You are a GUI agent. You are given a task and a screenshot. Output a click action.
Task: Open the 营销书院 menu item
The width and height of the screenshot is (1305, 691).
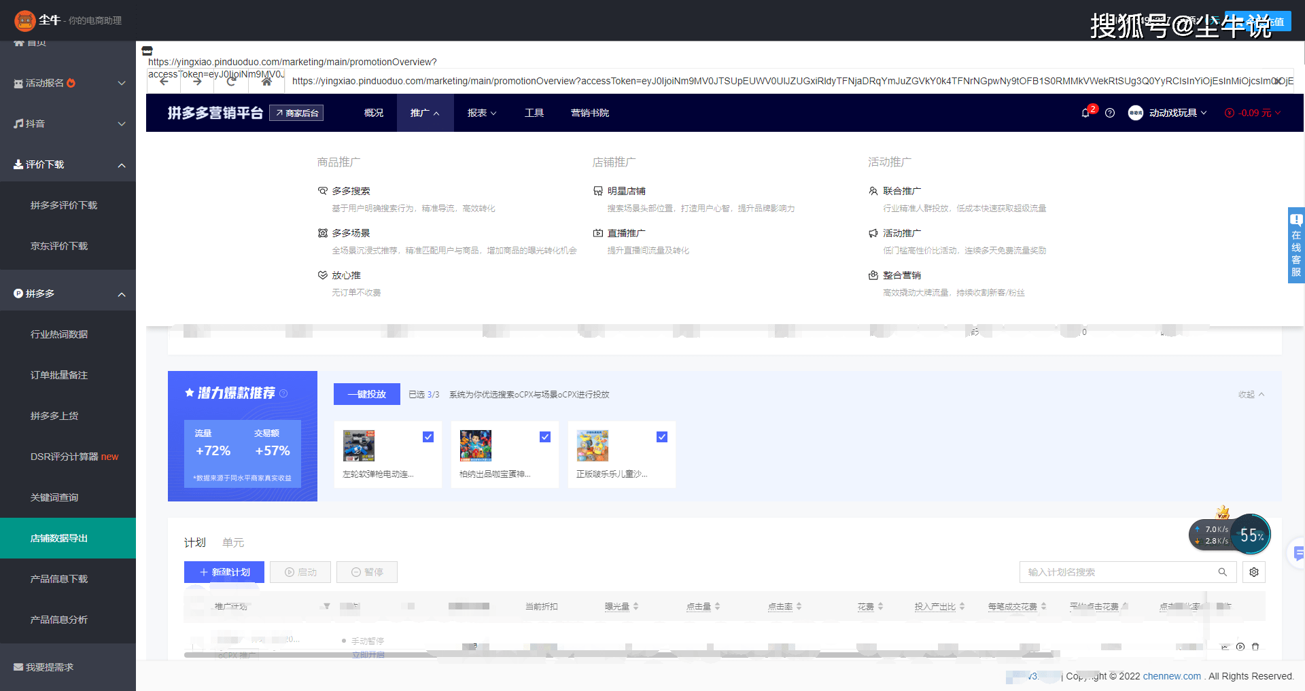click(590, 113)
